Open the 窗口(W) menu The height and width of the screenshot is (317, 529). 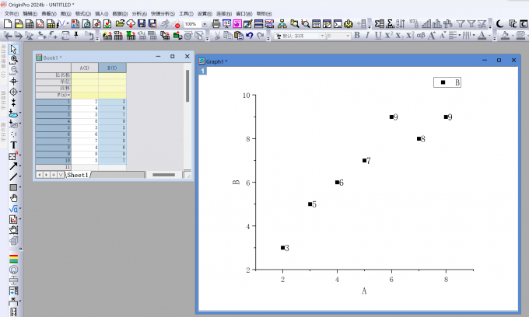(x=244, y=13)
